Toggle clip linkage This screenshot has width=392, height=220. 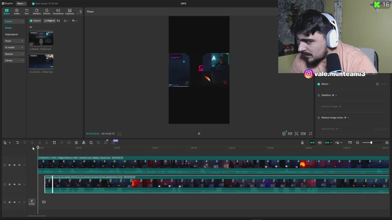(327, 143)
